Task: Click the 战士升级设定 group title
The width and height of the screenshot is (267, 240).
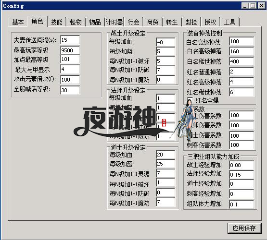Action: pos(128,33)
